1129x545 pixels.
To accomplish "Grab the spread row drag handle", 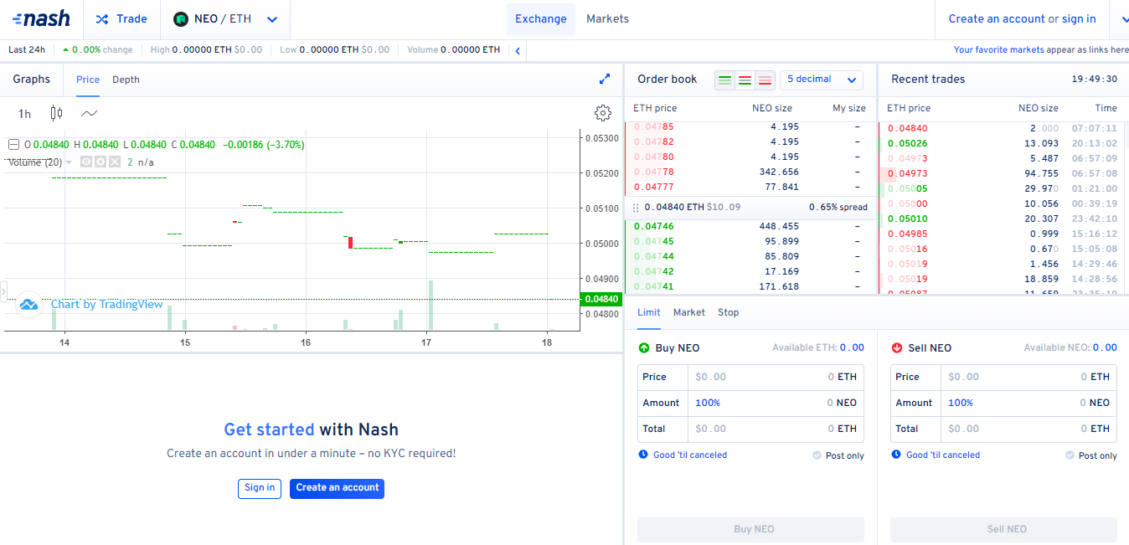I will (x=636, y=208).
